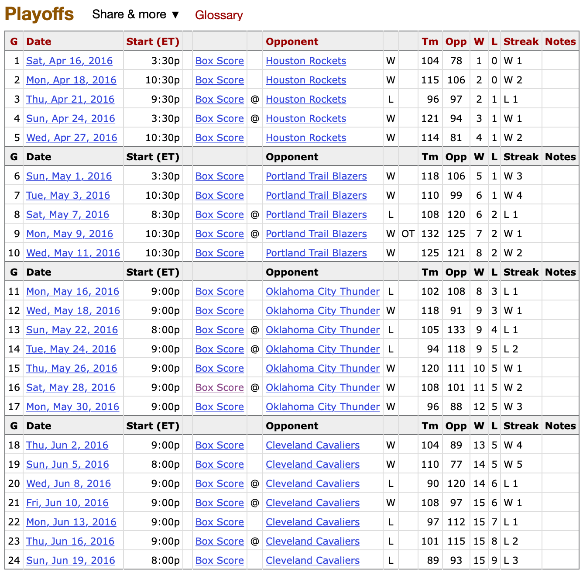Open Box Score for May 22 game
This screenshot has height=573, width=583.
219,330
